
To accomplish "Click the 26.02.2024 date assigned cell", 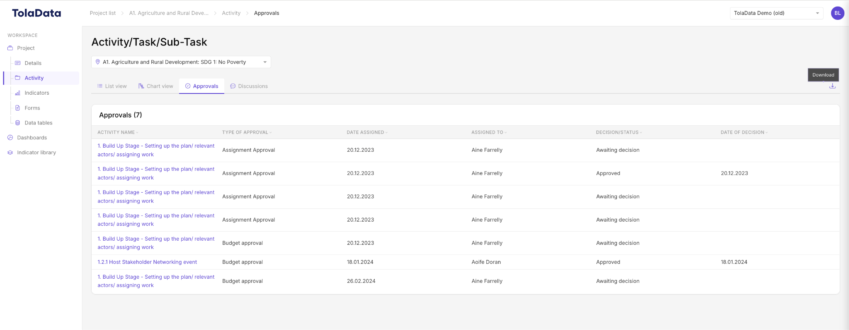I will [x=361, y=281].
